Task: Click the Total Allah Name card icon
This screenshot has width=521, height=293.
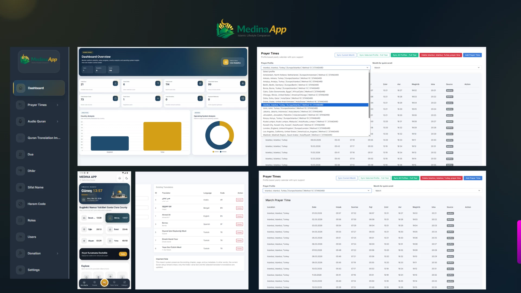Action: tap(243, 84)
